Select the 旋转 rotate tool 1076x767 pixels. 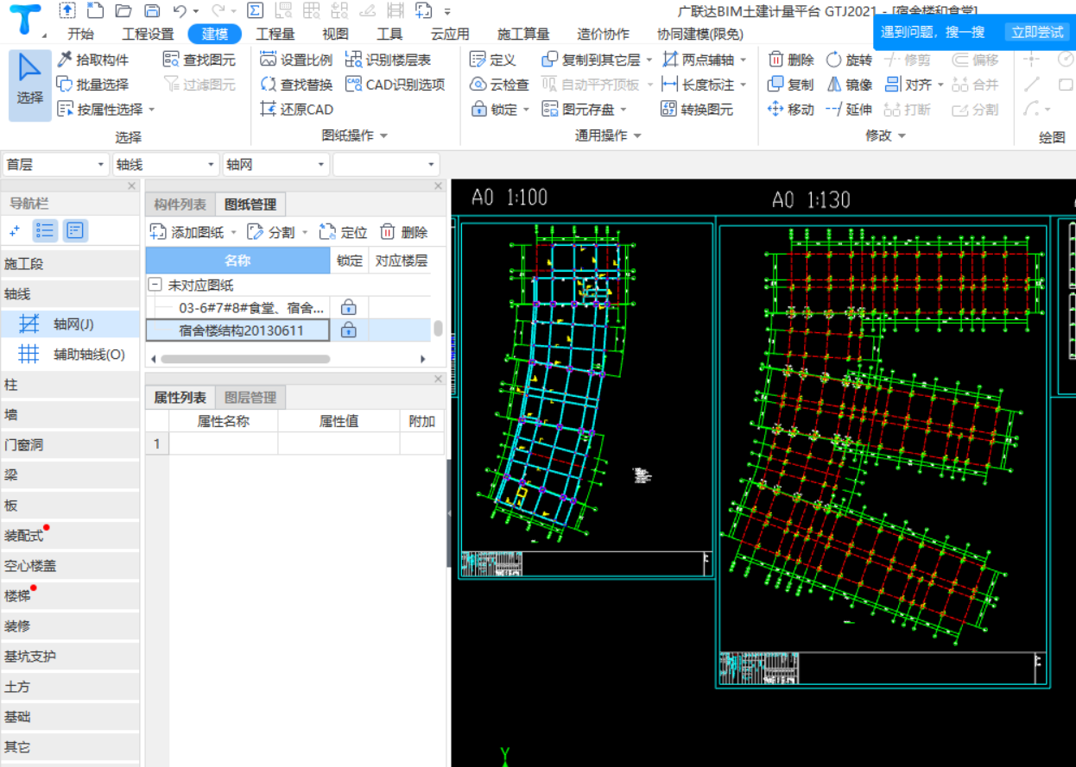849,60
